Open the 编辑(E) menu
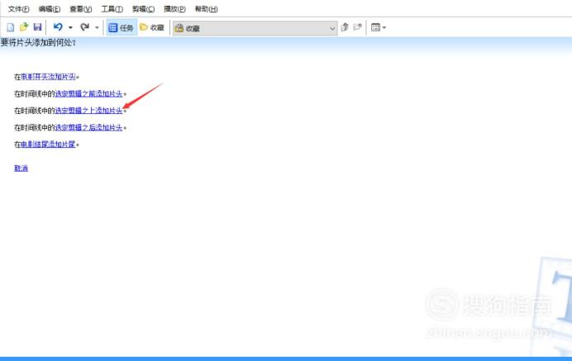 [50, 9]
